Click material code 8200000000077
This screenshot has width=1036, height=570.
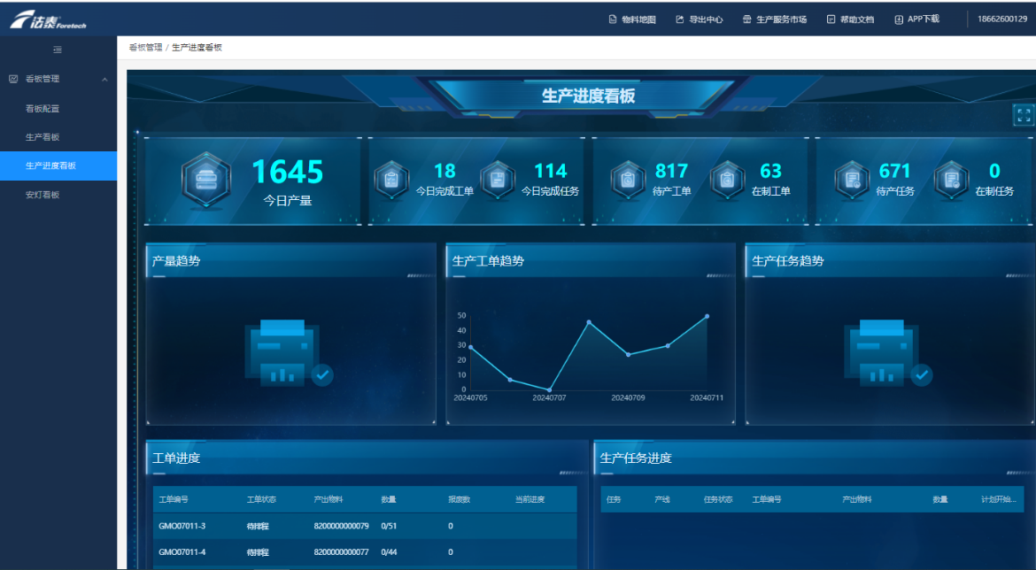click(x=342, y=551)
